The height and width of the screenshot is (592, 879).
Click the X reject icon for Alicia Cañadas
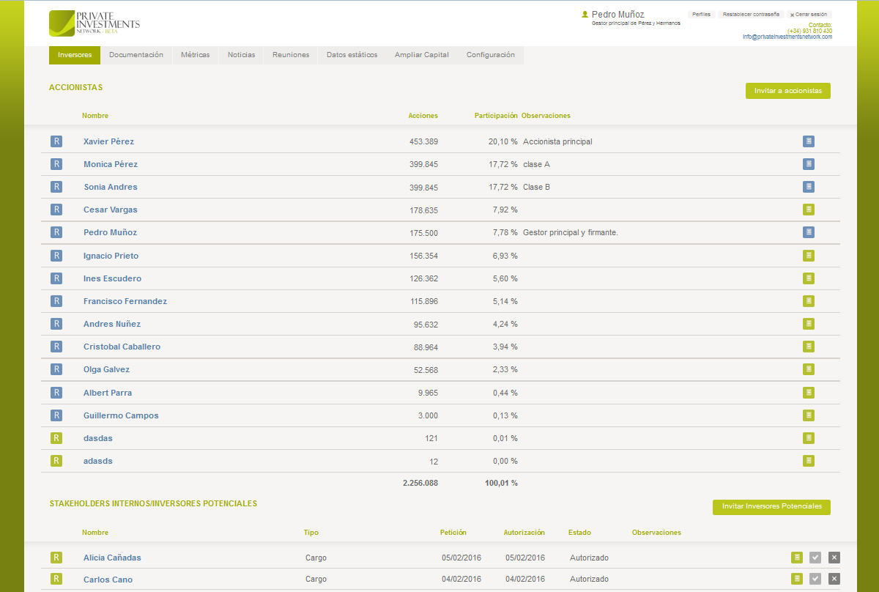(834, 558)
